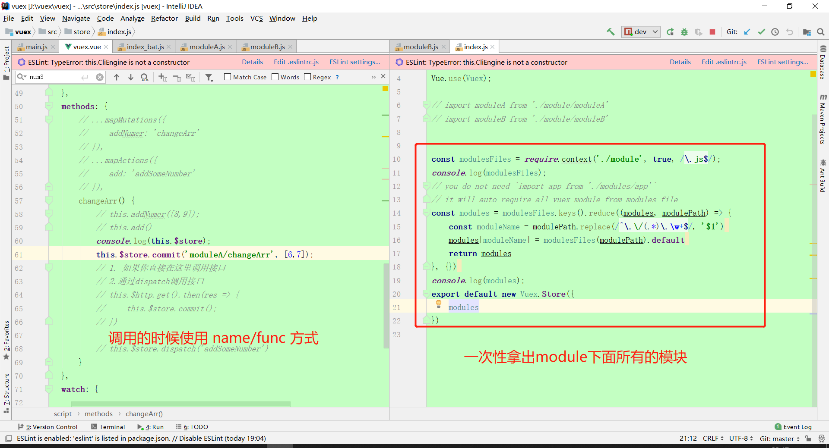Click Edit .eslintrc.js in left banner
This screenshot has width=829, height=448.
click(x=296, y=62)
